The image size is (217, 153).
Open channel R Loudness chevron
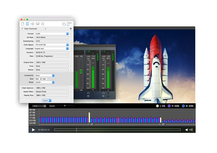point(98,51)
